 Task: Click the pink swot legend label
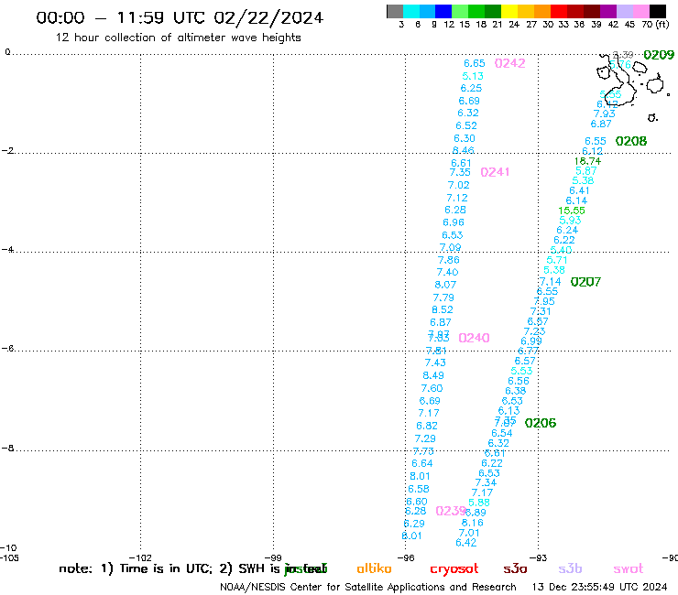click(x=629, y=568)
